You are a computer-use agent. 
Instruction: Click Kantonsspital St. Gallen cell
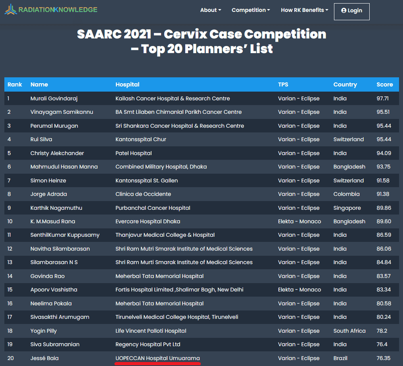coord(146,181)
